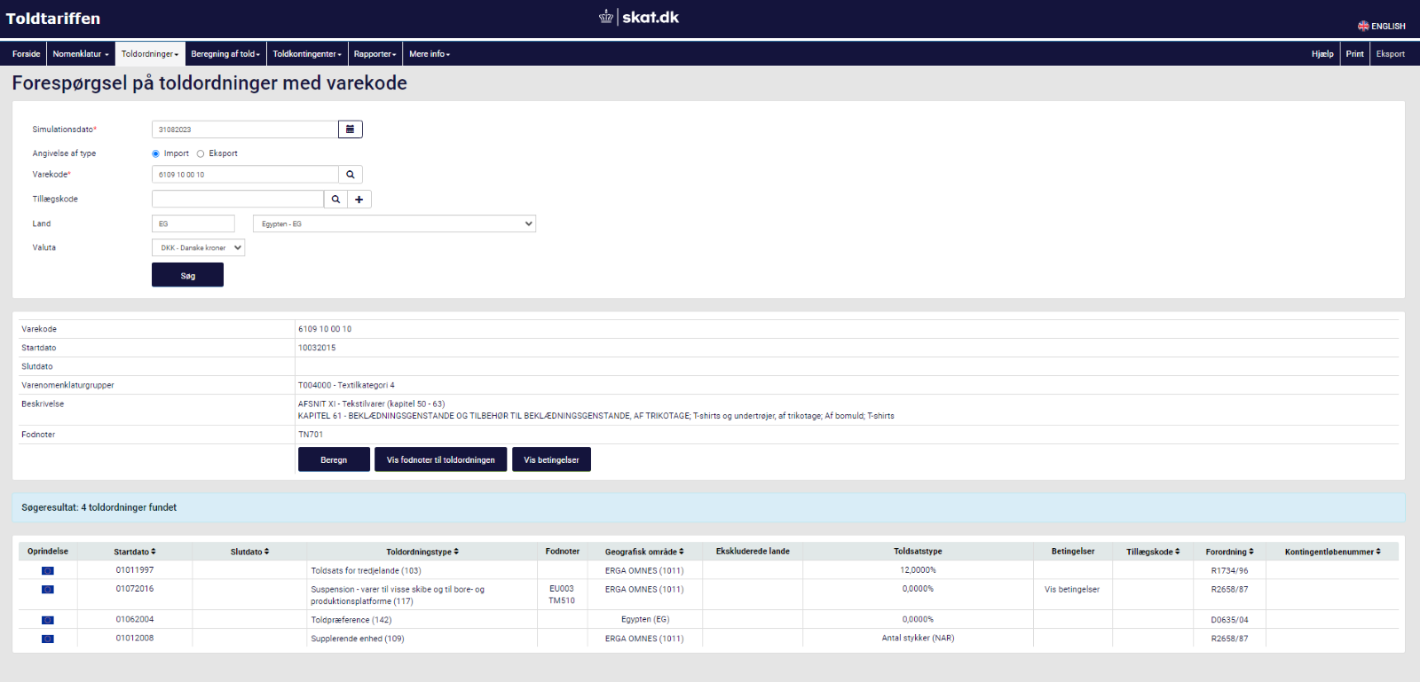Go to the Forside menu item
This screenshot has height=682, width=1420.
point(27,54)
